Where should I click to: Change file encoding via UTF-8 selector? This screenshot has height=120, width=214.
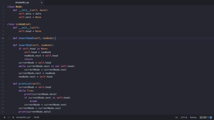click(184, 117)
